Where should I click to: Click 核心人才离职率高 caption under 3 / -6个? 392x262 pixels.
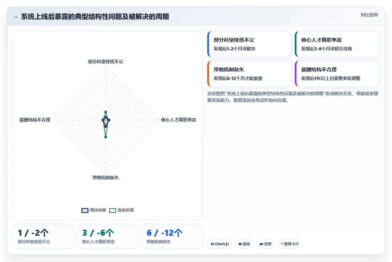[98, 242]
